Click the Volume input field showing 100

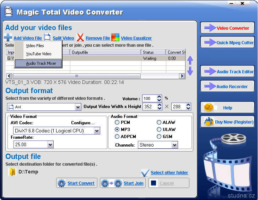click(150, 98)
